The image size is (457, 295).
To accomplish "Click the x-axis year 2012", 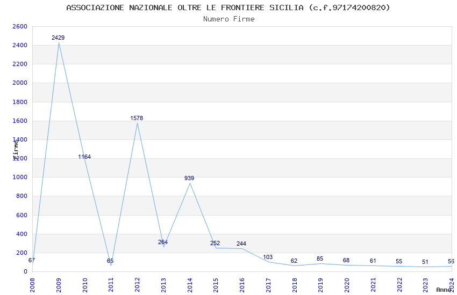I will [x=137, y=285].
